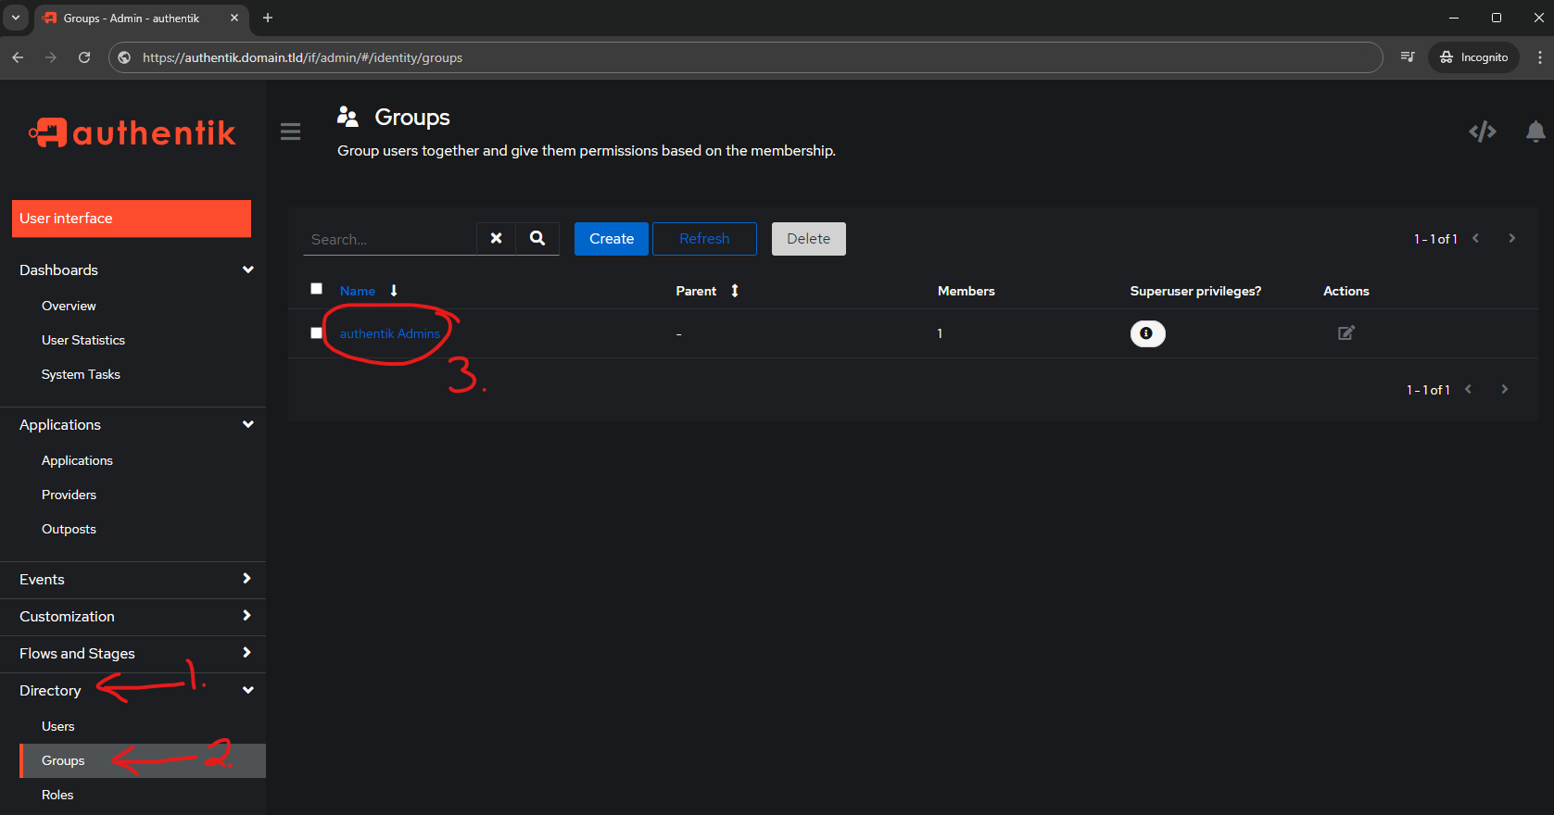Open User Statistics page

pos(83,340)
